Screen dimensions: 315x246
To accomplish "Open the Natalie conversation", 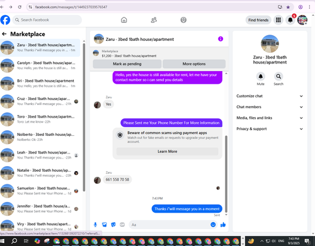I will coord(40,173).
